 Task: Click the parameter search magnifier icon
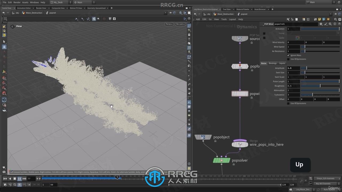click(330, 24)
